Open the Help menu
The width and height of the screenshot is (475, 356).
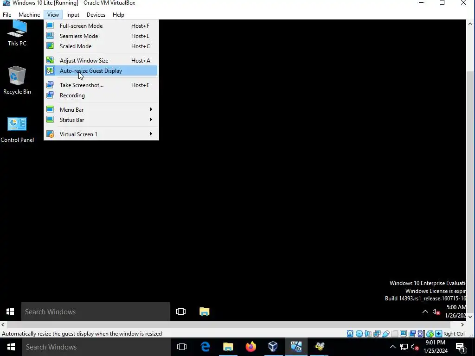click(x=118, y=14)
